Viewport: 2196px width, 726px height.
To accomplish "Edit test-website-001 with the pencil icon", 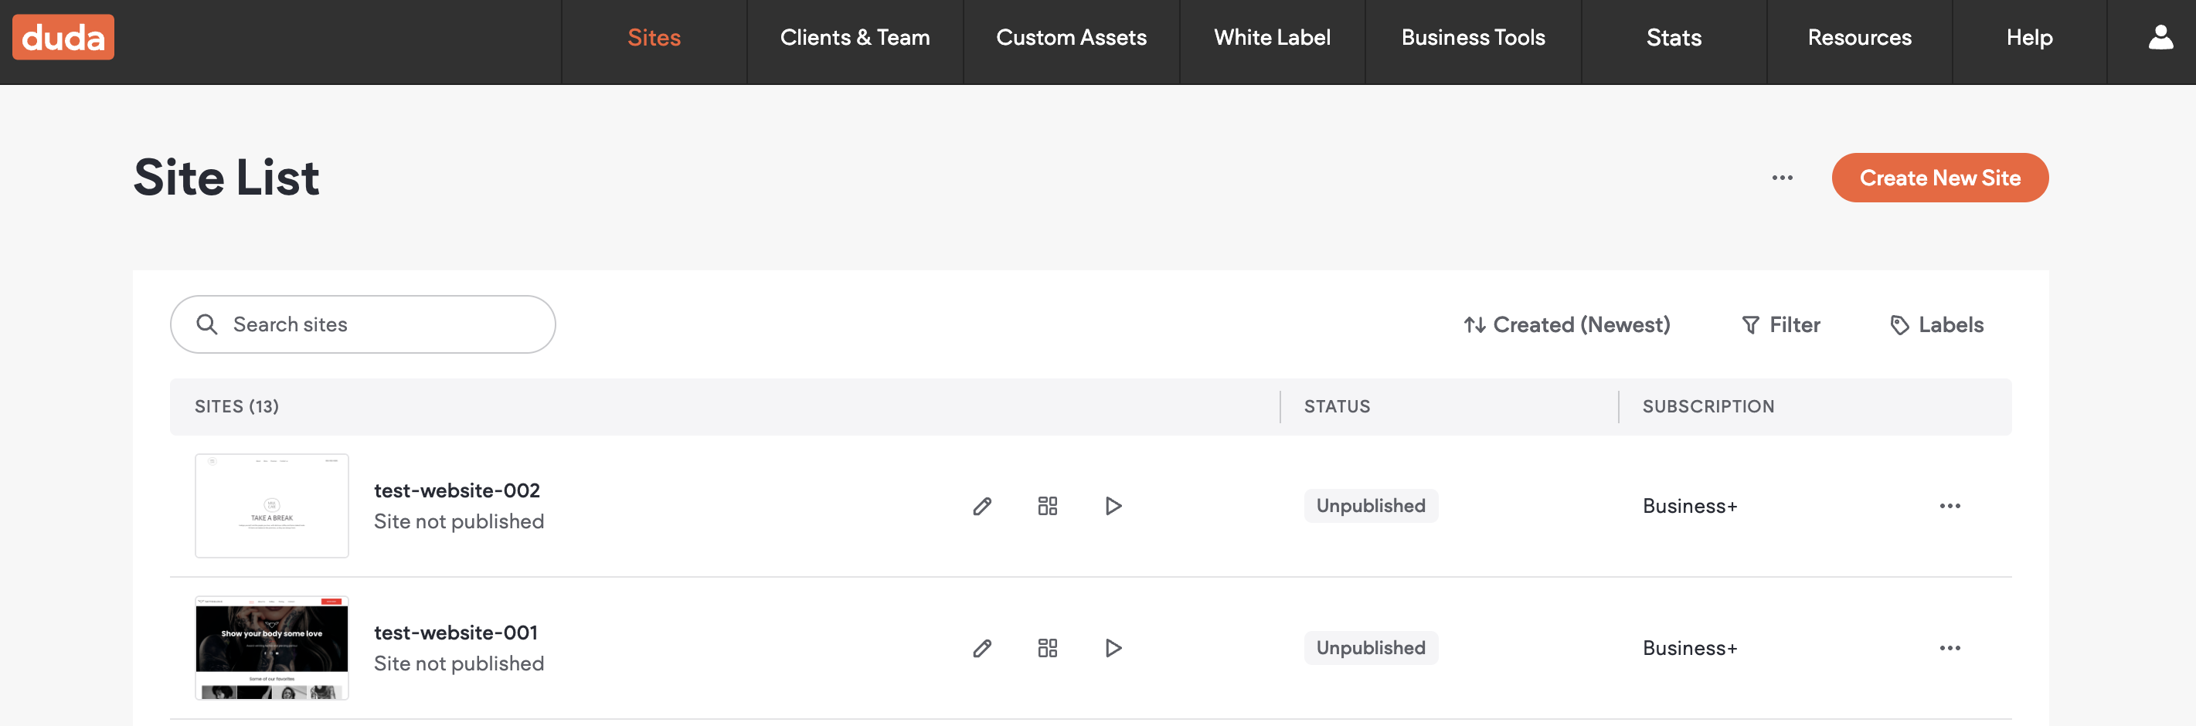I will pyautogui.click(x=982, y=649).
